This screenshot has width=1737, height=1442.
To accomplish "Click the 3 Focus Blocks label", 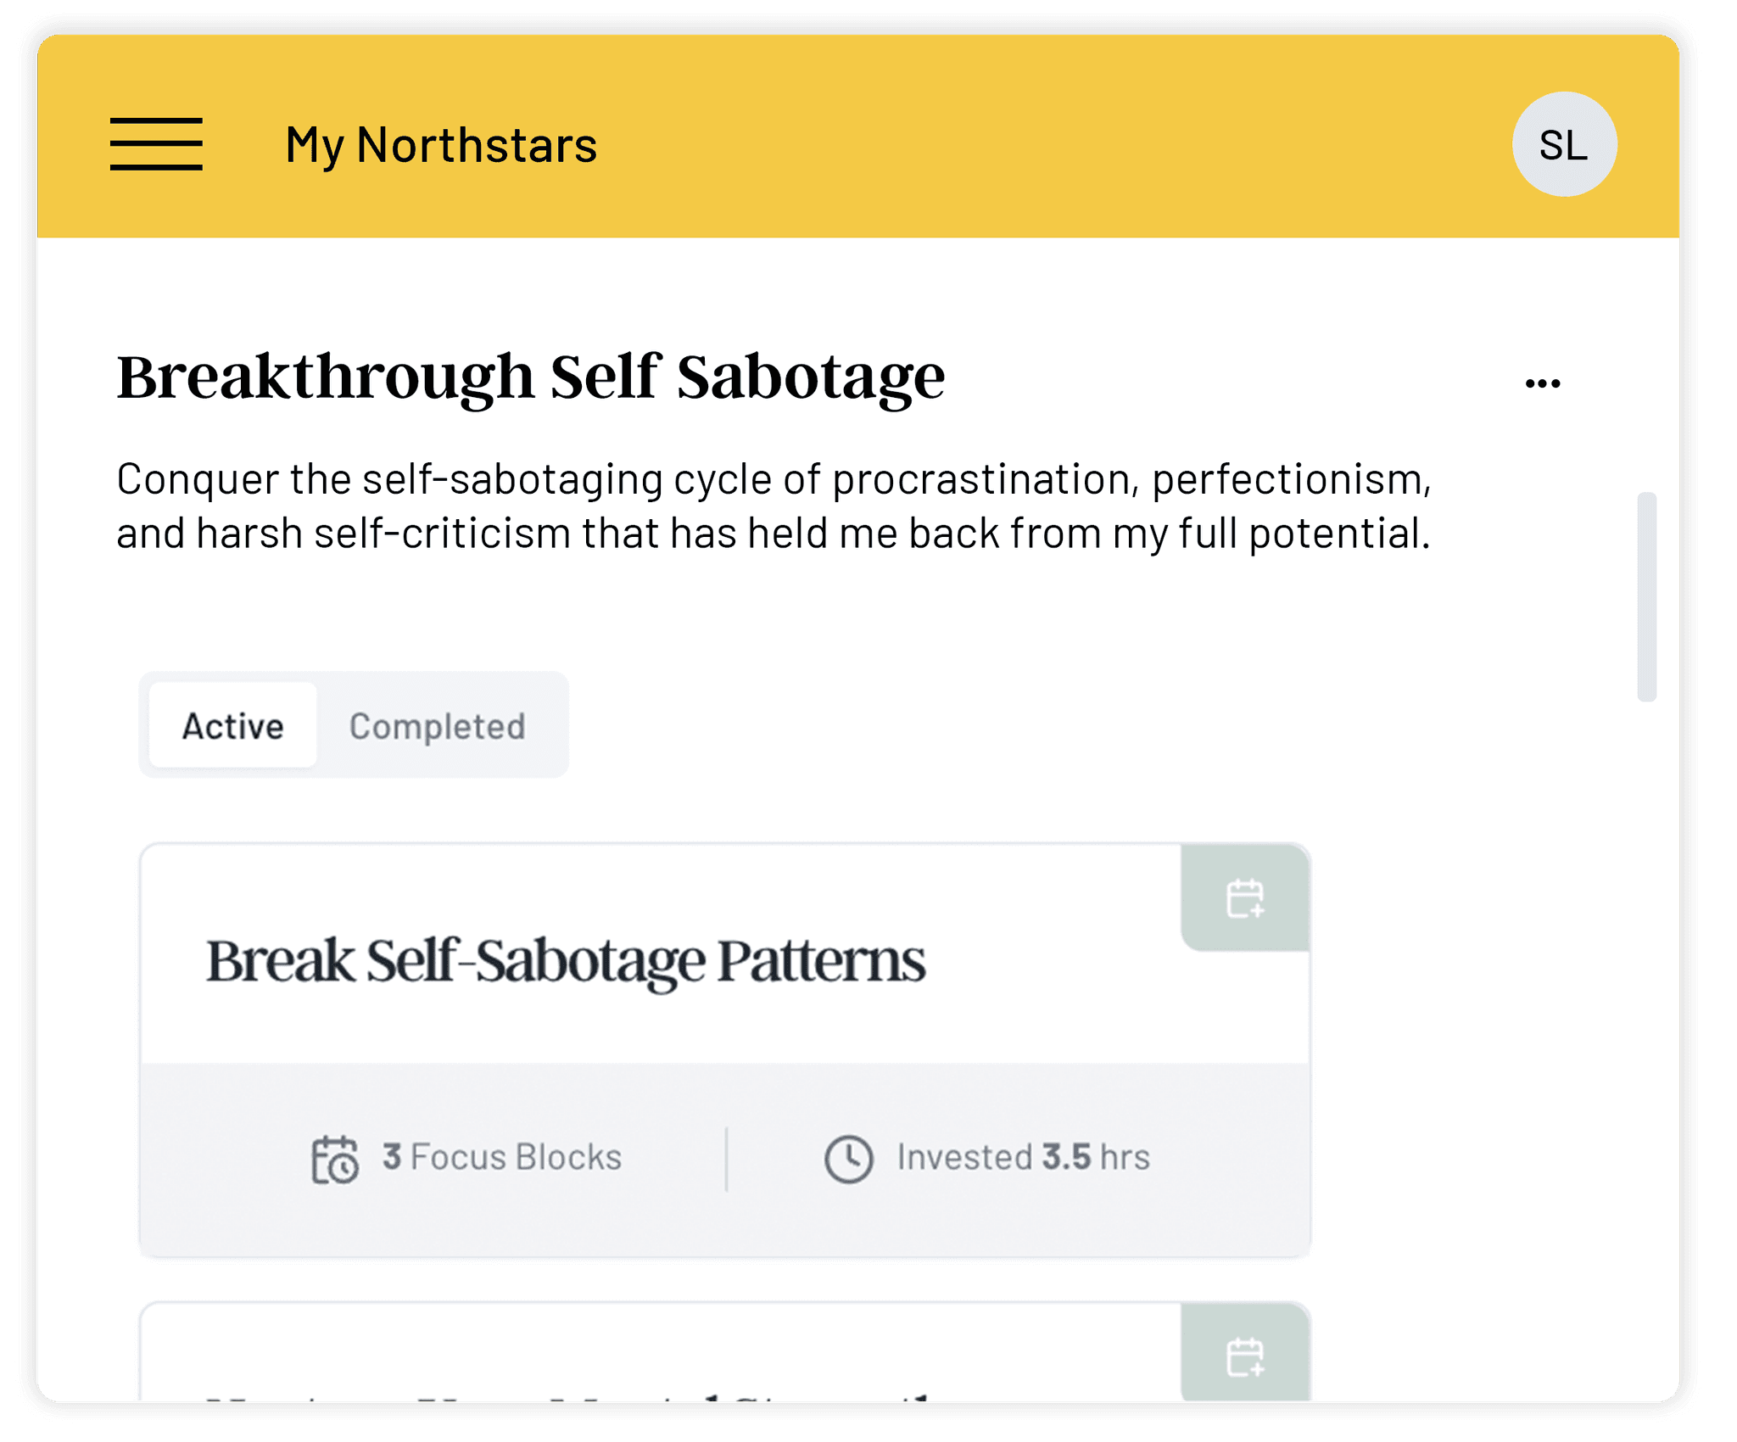I will coord(502,1157).
